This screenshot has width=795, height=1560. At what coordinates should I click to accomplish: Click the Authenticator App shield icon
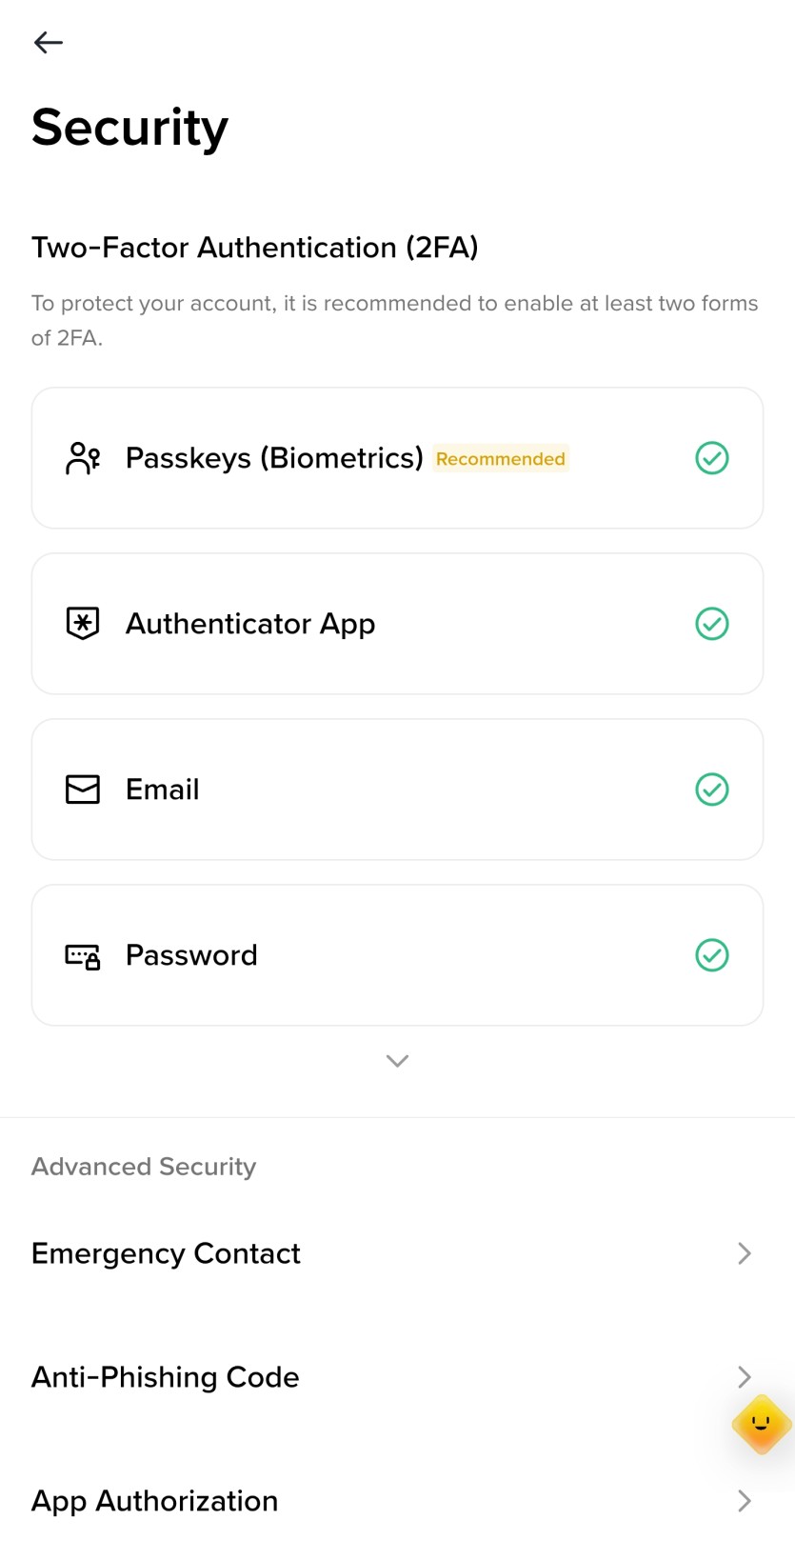click(x=83, y=624)
